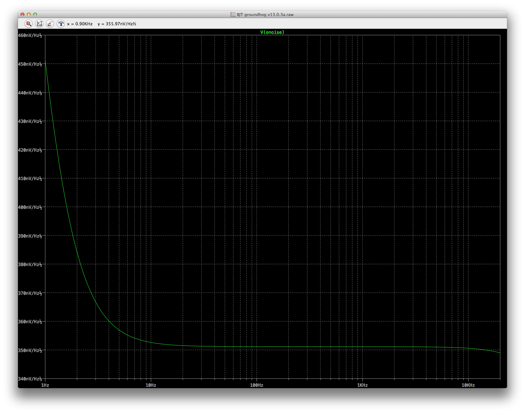Maximize the waveform window with green button
The height and width of the screenshot is (413, 525).
tap(35, 15)
